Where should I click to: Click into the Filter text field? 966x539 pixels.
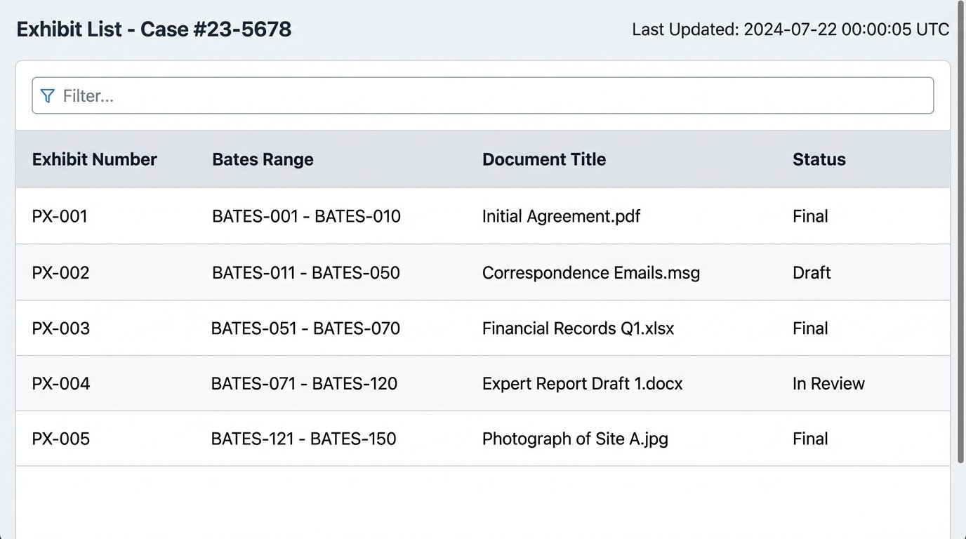click(491, 95)
